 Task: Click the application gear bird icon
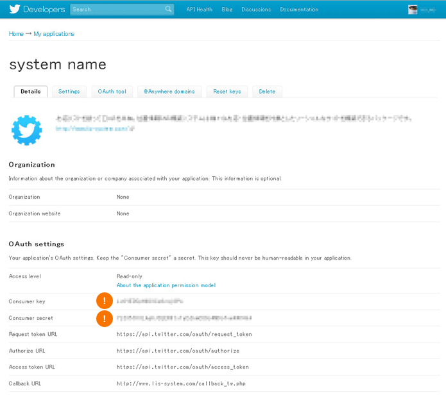coord(27,131)
